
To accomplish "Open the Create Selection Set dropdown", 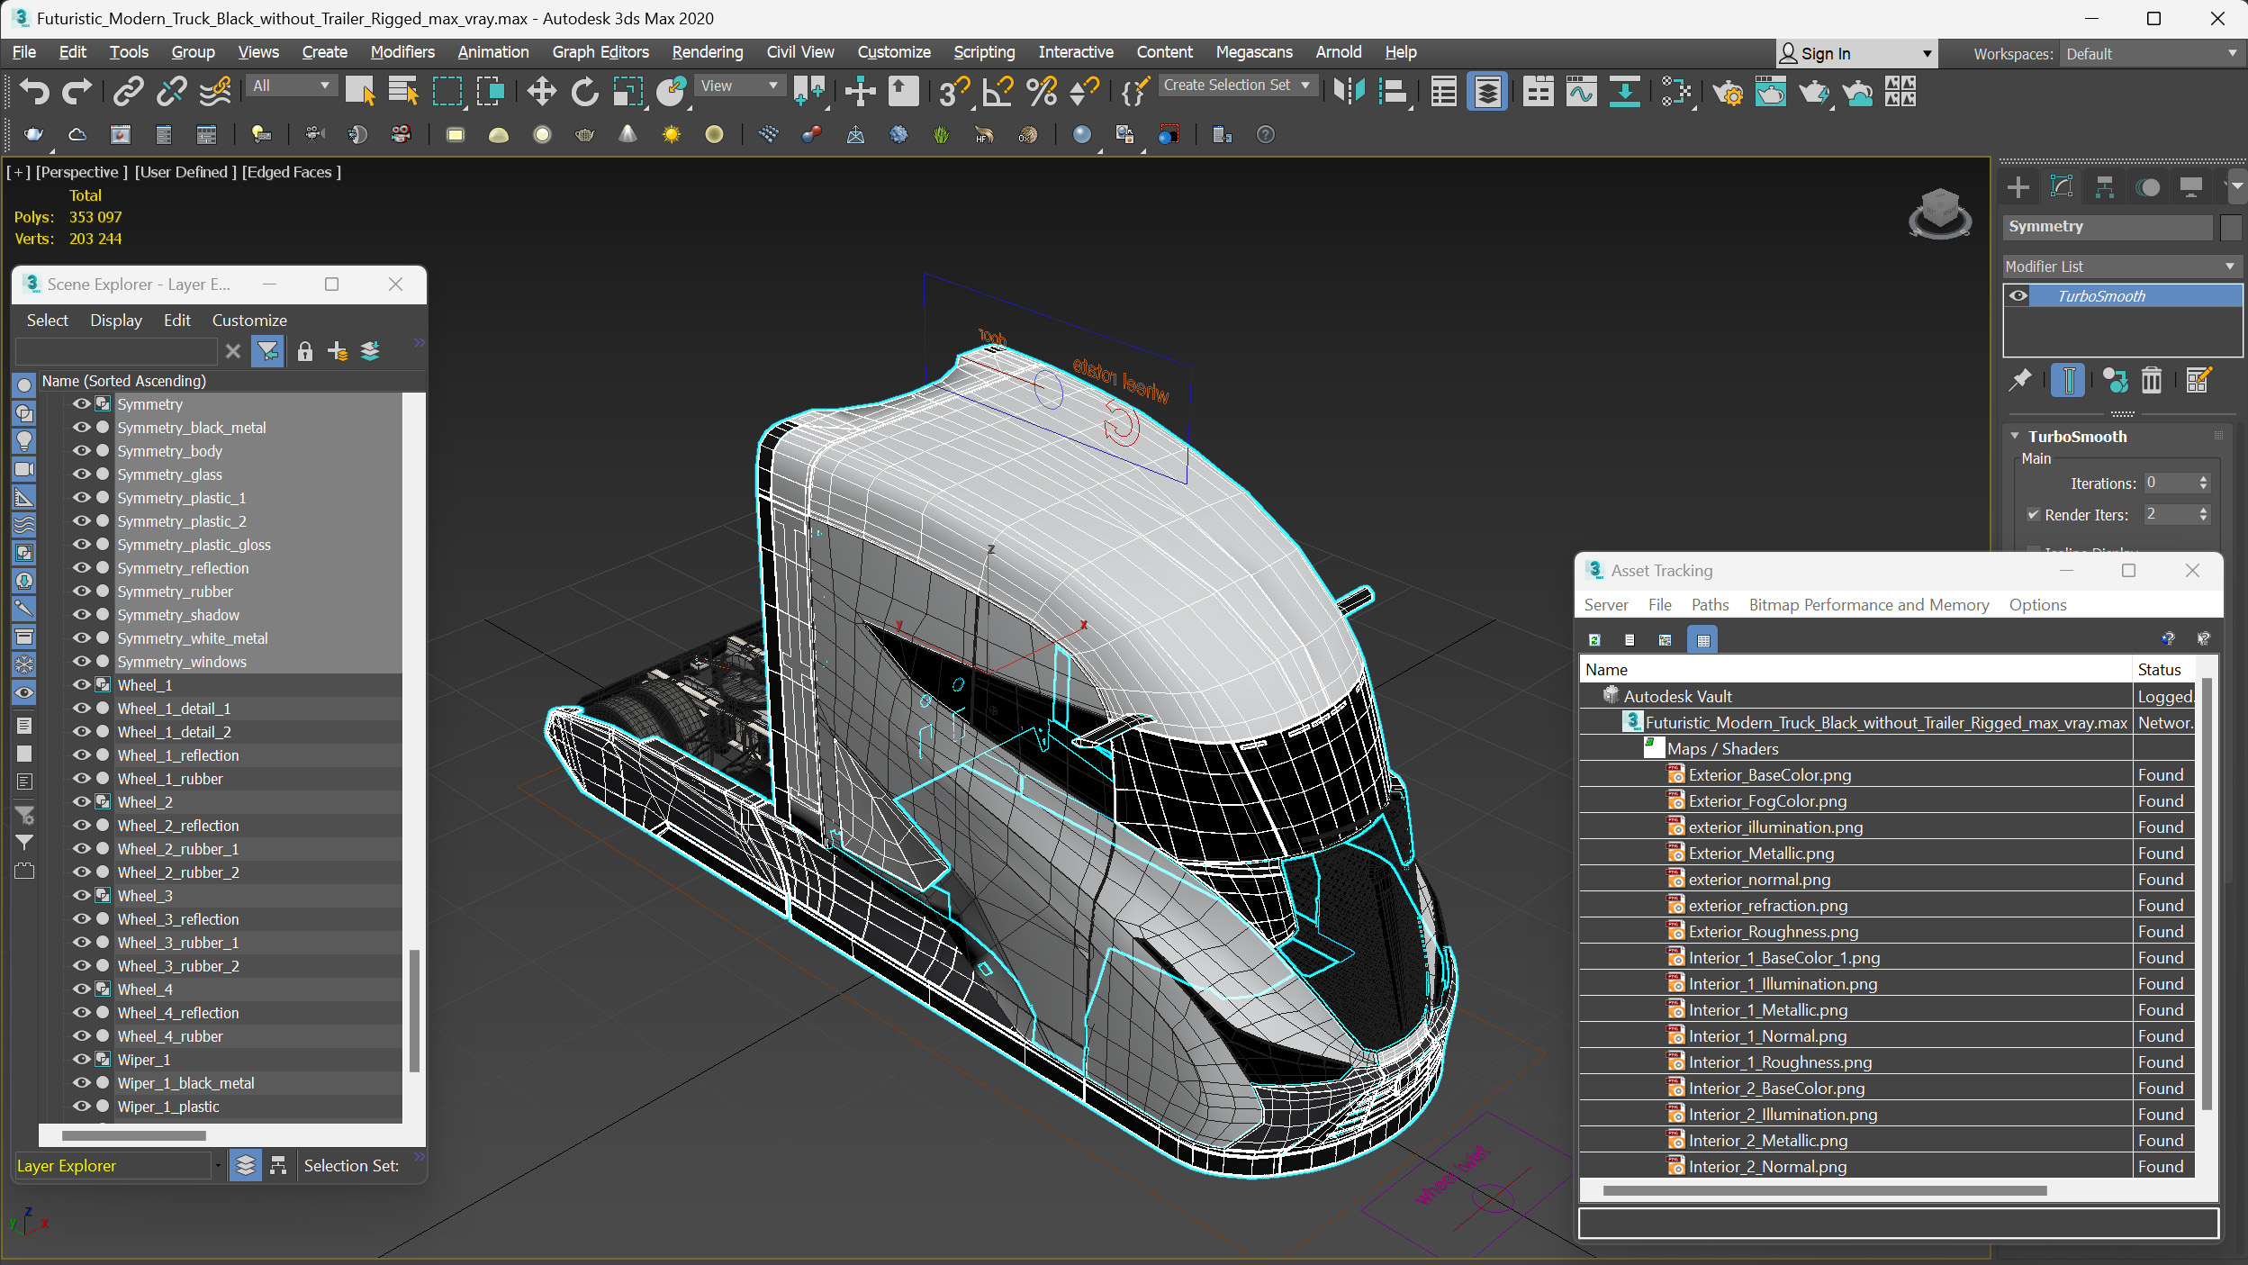I will pyautogui.click(x=1238, y=85).
